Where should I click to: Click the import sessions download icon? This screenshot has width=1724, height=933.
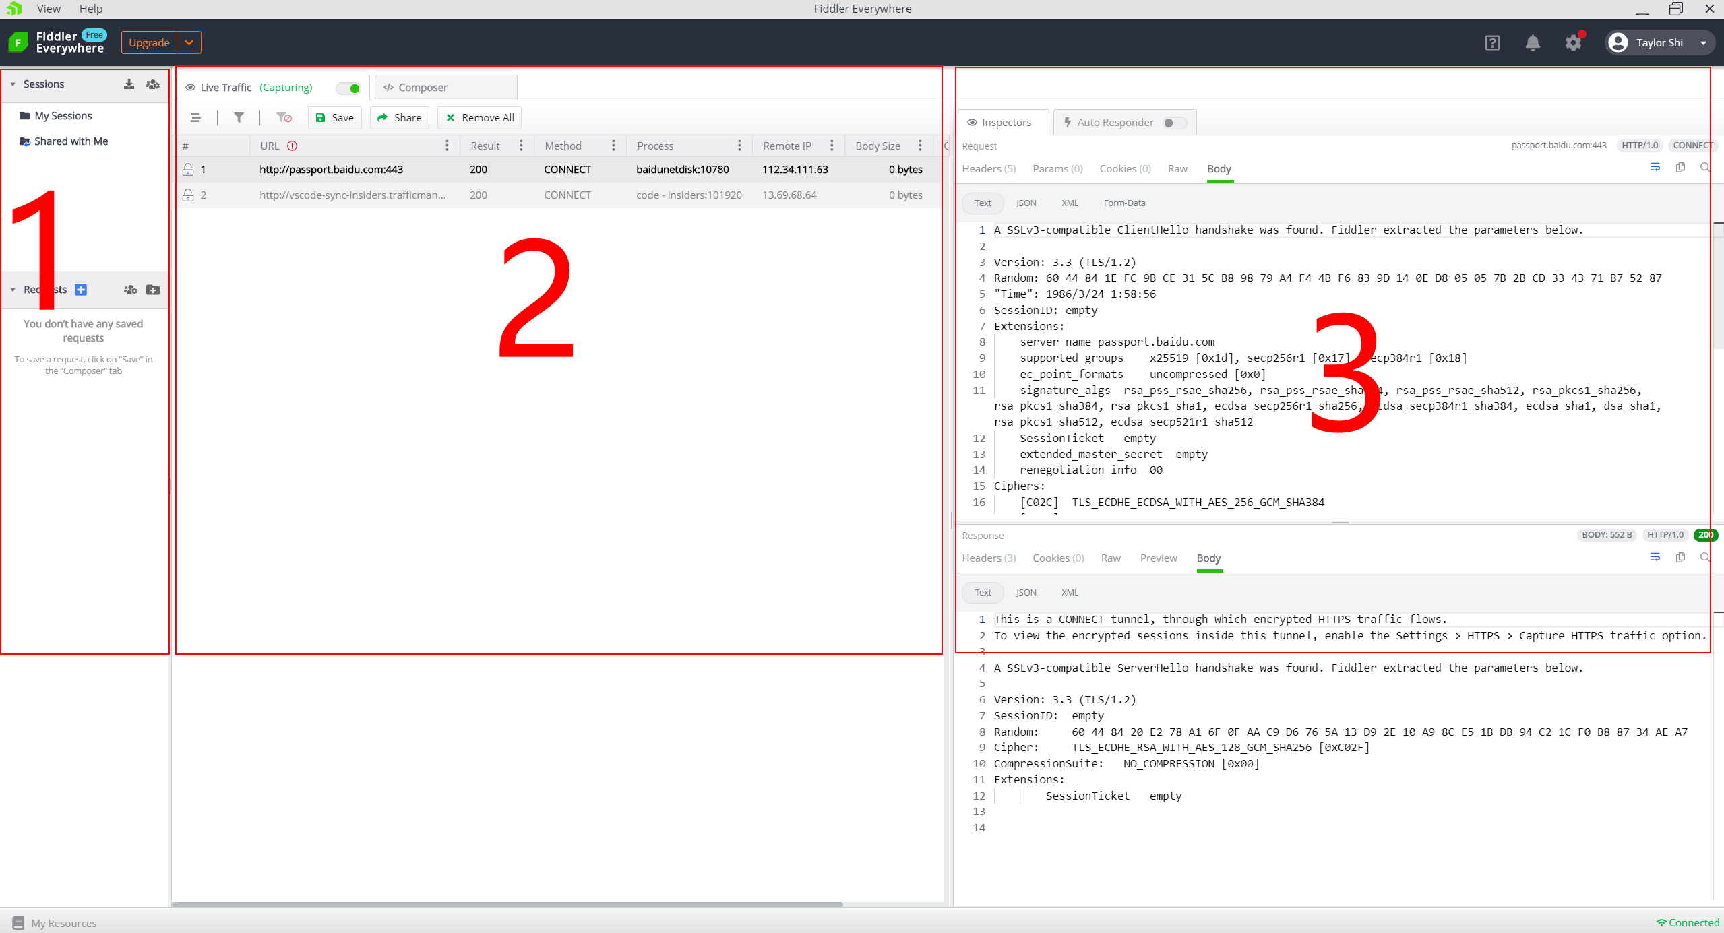point(129,84)
